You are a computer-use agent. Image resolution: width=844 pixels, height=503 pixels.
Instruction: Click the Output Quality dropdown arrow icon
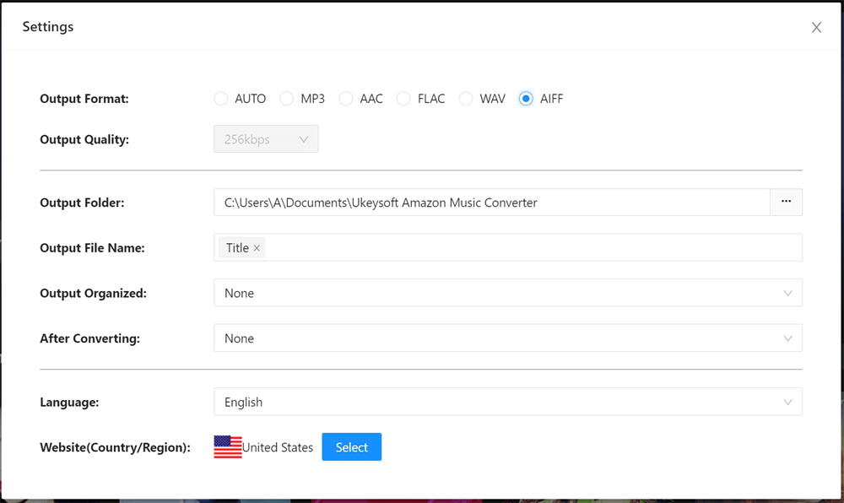306,138
